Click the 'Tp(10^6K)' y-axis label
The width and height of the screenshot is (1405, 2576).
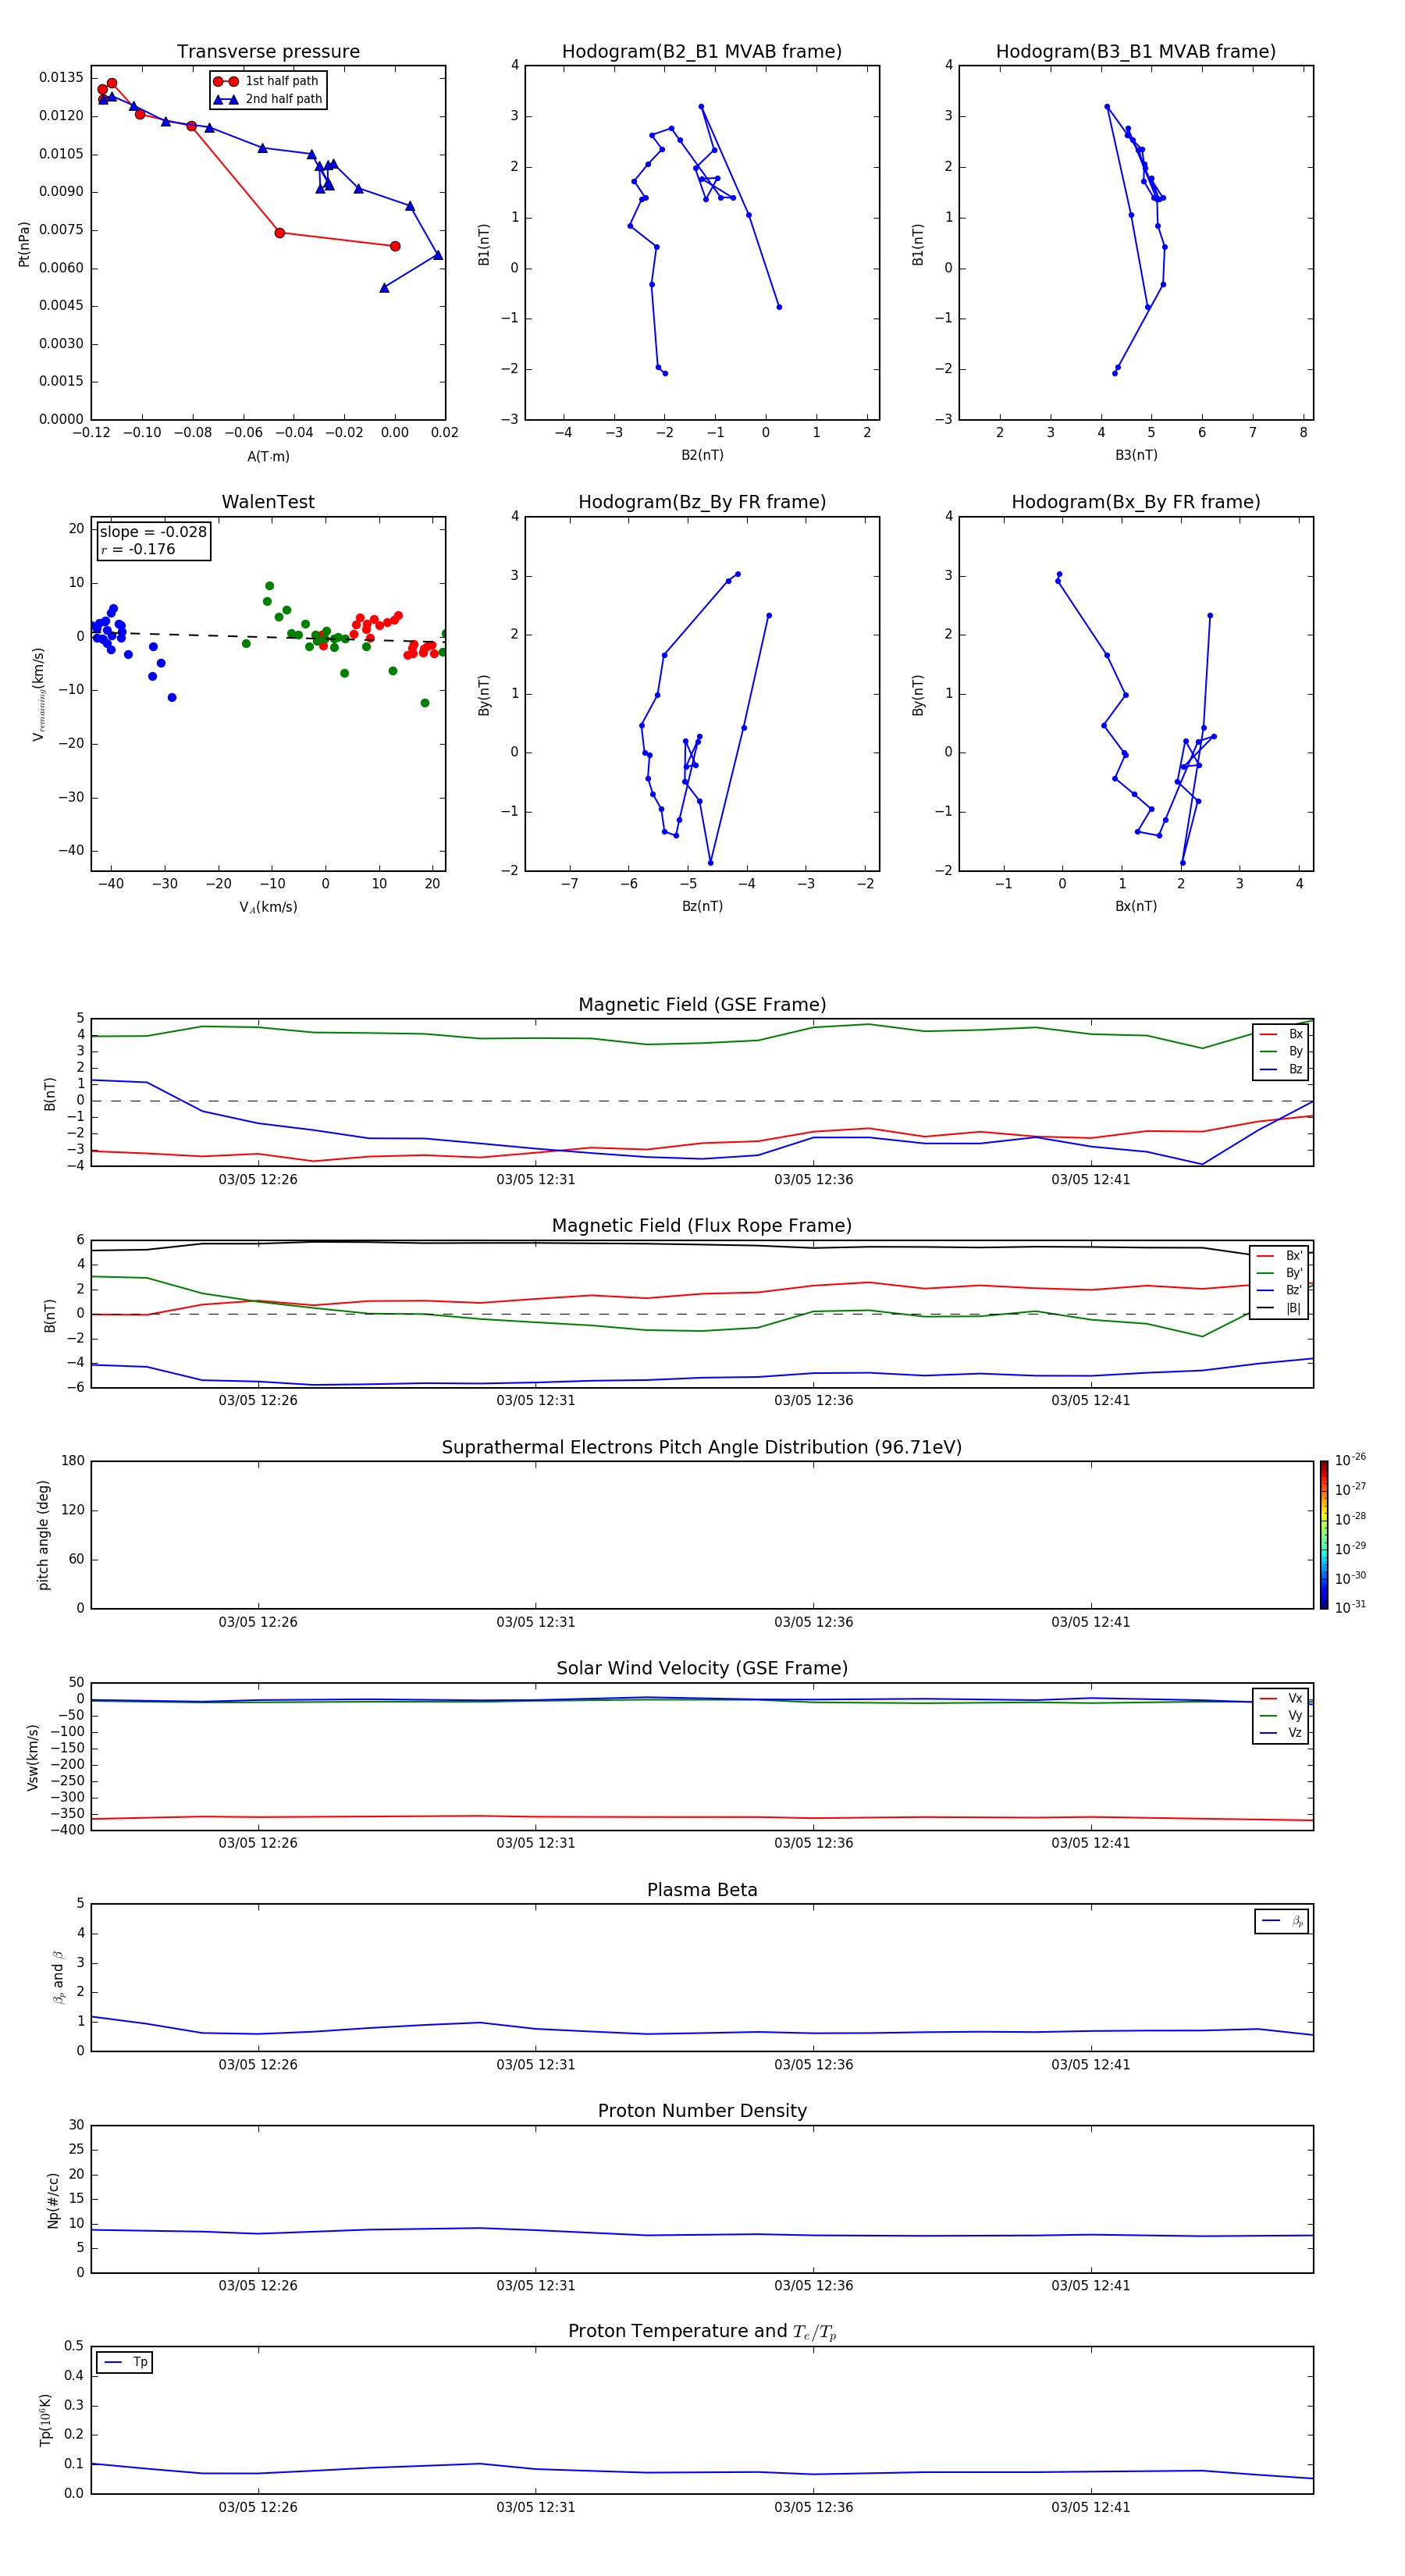(x=45, y=2419)
